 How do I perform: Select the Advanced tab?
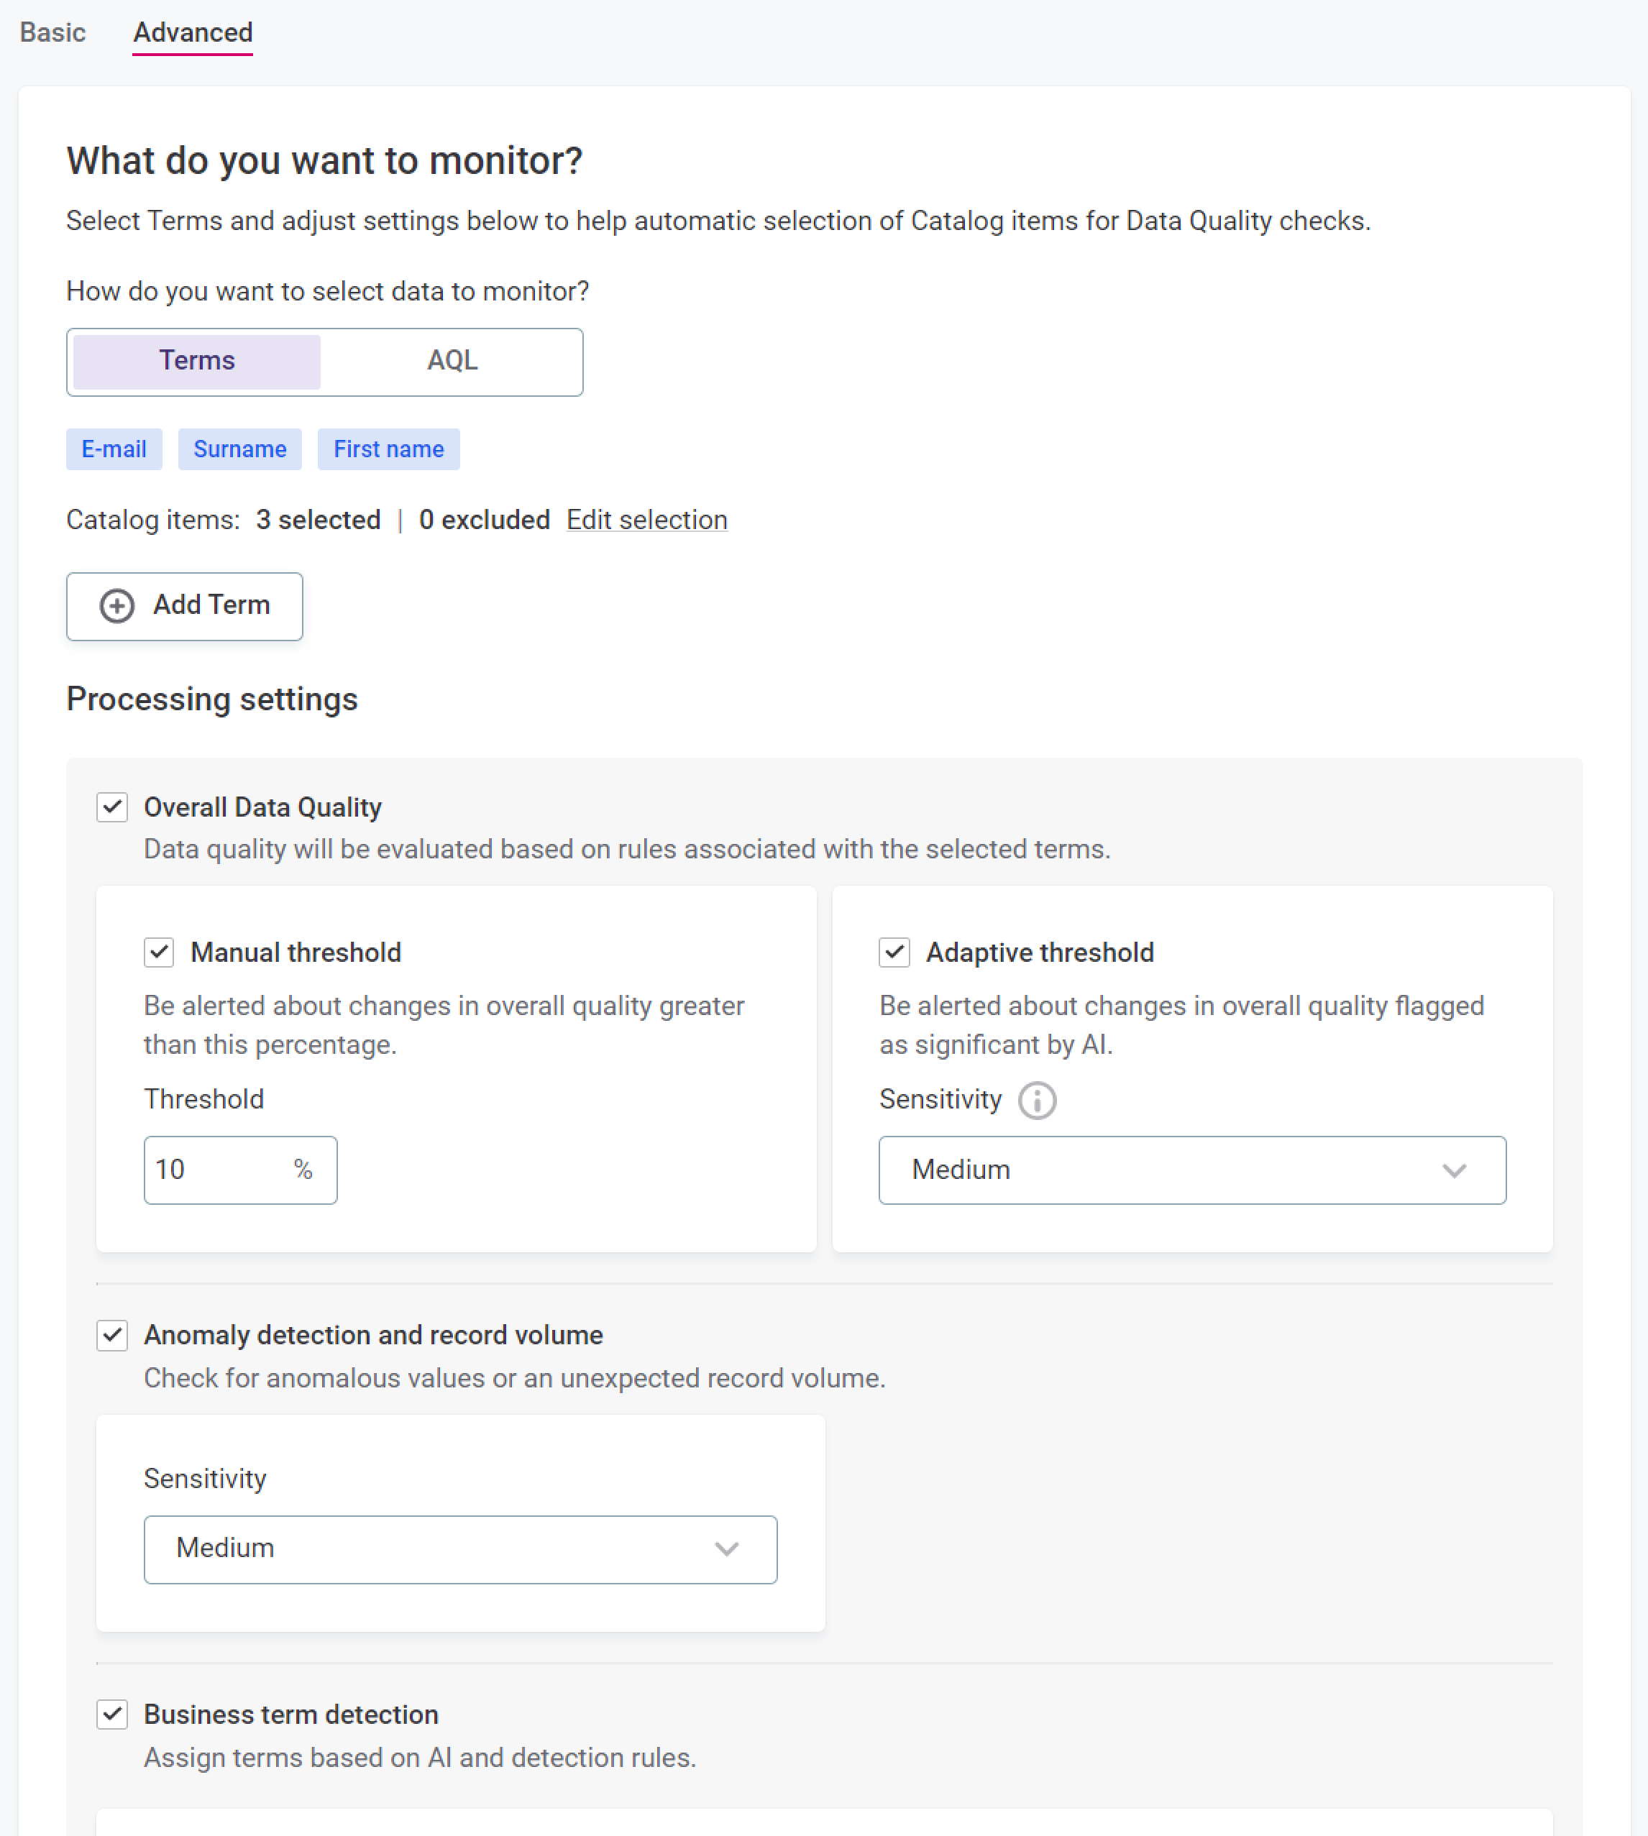pos(193,32)
